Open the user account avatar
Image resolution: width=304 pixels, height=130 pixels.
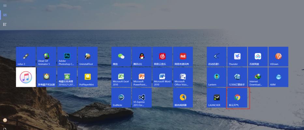[x=5, y=120]
